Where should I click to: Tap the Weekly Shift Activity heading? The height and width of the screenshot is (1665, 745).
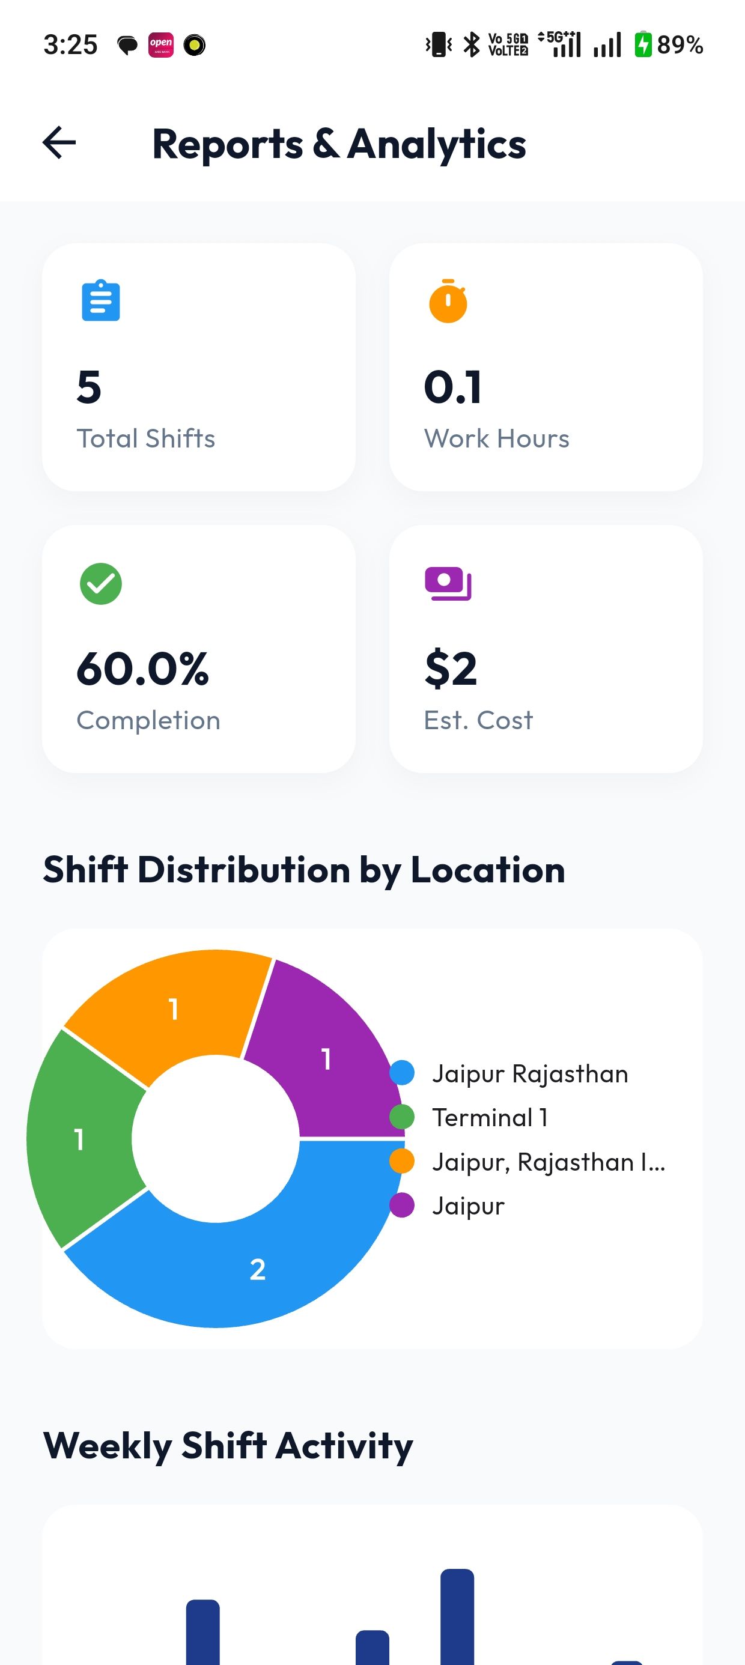tap(228, 1445)
